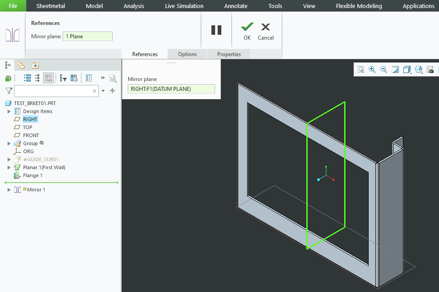Click the green model cube icon
Image resolution: width=439 pixels, height=292 pixels.
coord(8,78)
